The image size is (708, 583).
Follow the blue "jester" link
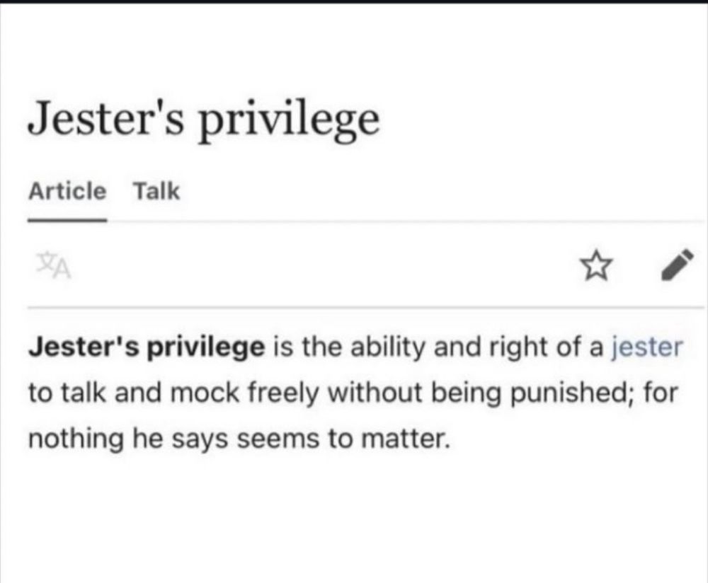click(646, 347)
